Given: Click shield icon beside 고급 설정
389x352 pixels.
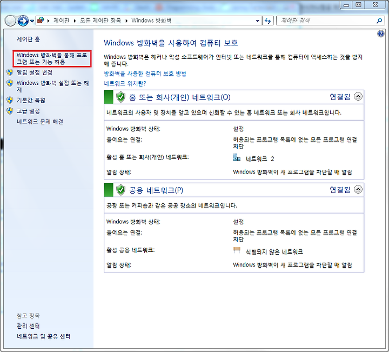Looking at the screenshot, I should click(10, 111).
